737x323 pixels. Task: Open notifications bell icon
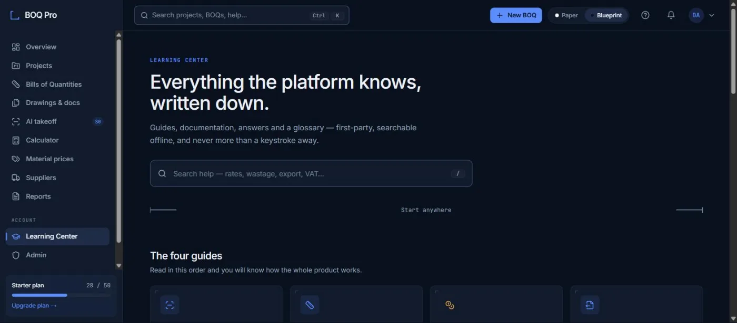[x=671, y=15]
